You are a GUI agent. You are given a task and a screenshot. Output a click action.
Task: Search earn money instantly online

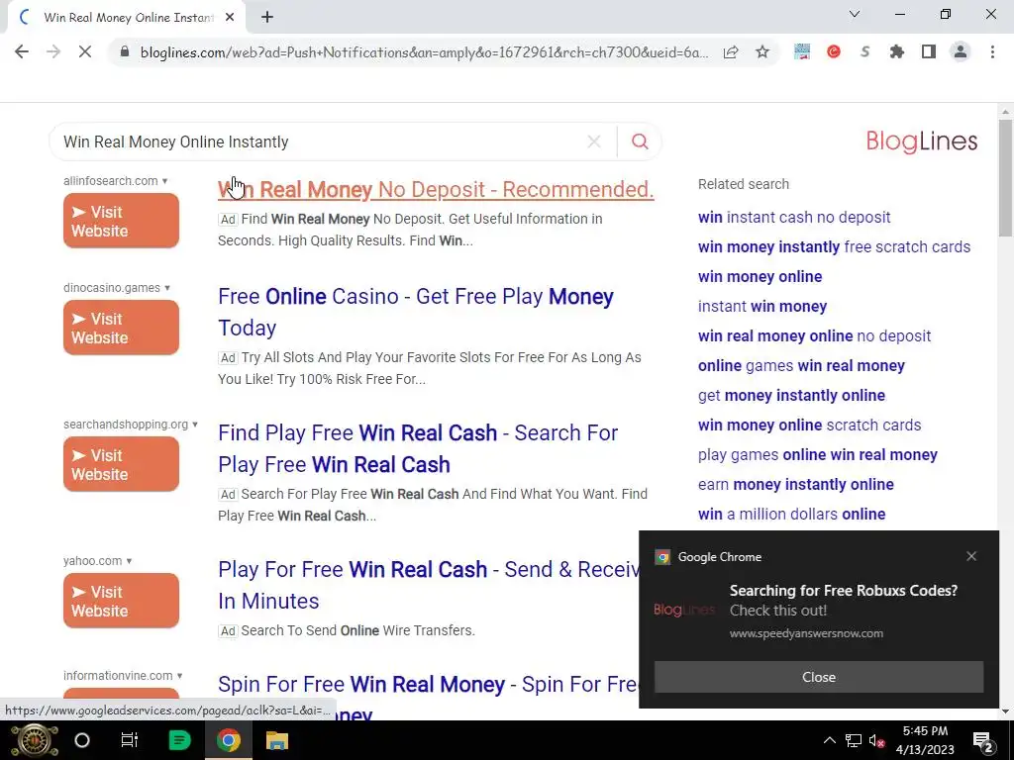[796, 485]
